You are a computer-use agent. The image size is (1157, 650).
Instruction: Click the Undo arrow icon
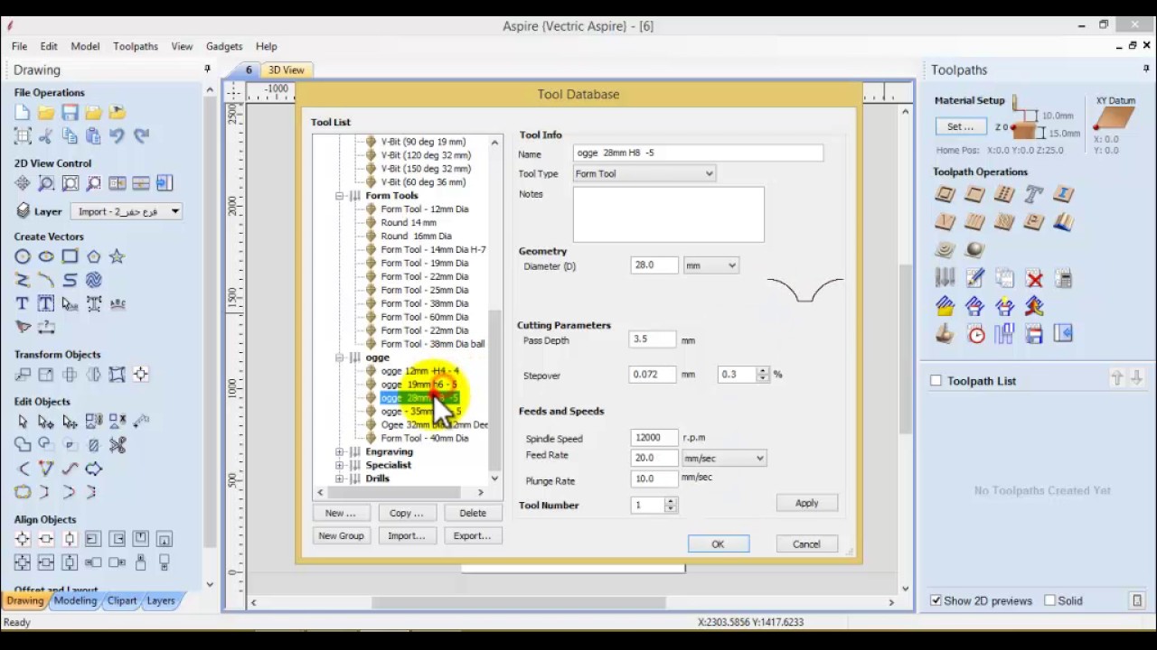(117, 136)
